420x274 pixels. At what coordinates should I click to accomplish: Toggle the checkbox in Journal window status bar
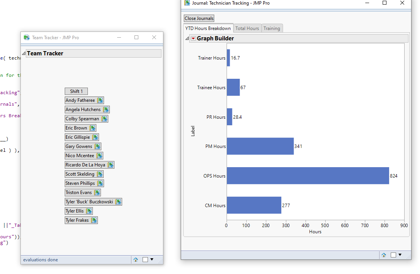393,255
